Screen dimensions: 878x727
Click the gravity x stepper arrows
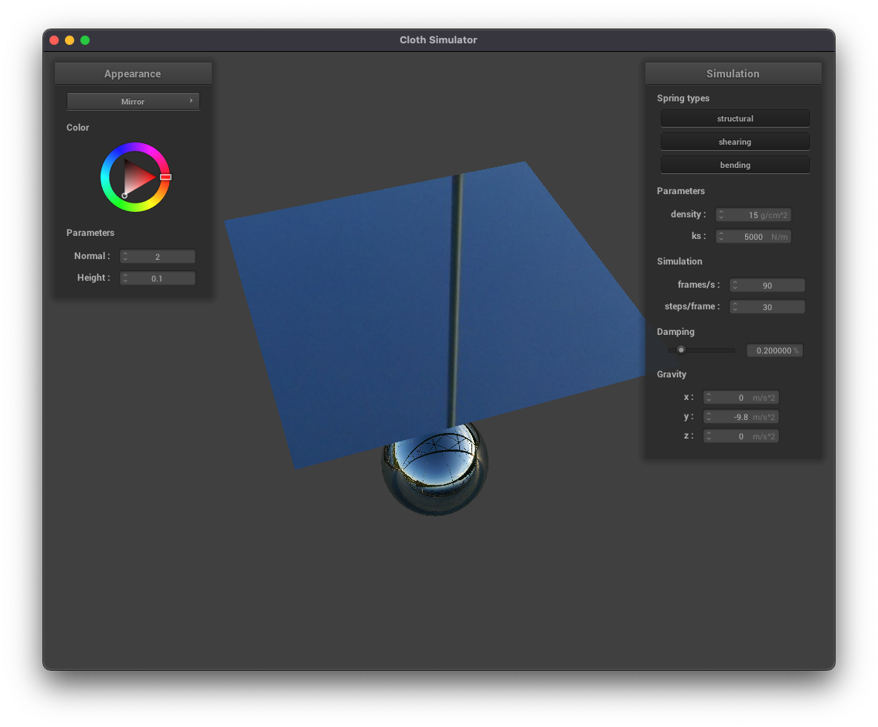pyautogui.click(x=709, y=398)
